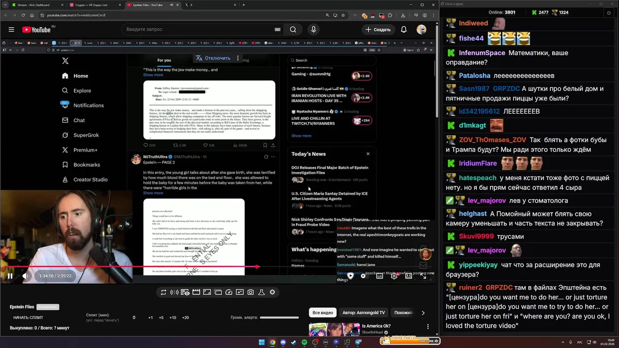Open Discord from the taskbar
Image resolution: width=619 pixels, height=348 pixels.
pos(283,342)
